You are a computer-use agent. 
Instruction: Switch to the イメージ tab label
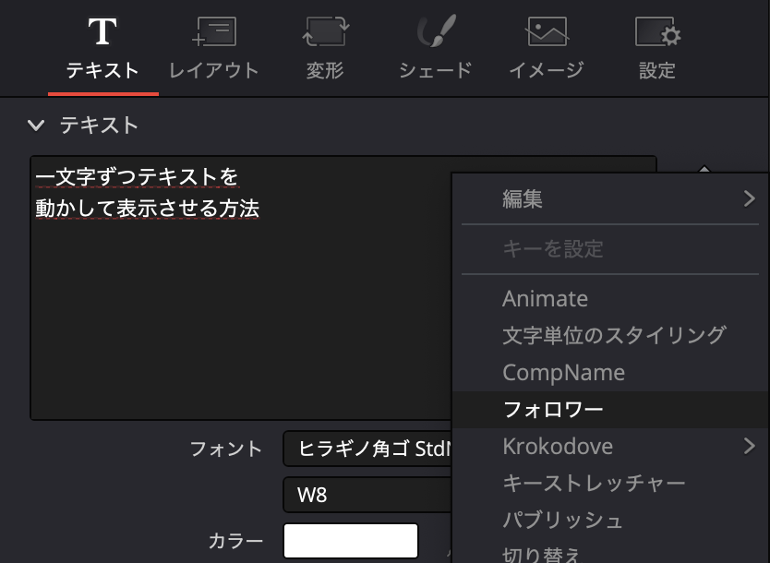pos(547,71)
